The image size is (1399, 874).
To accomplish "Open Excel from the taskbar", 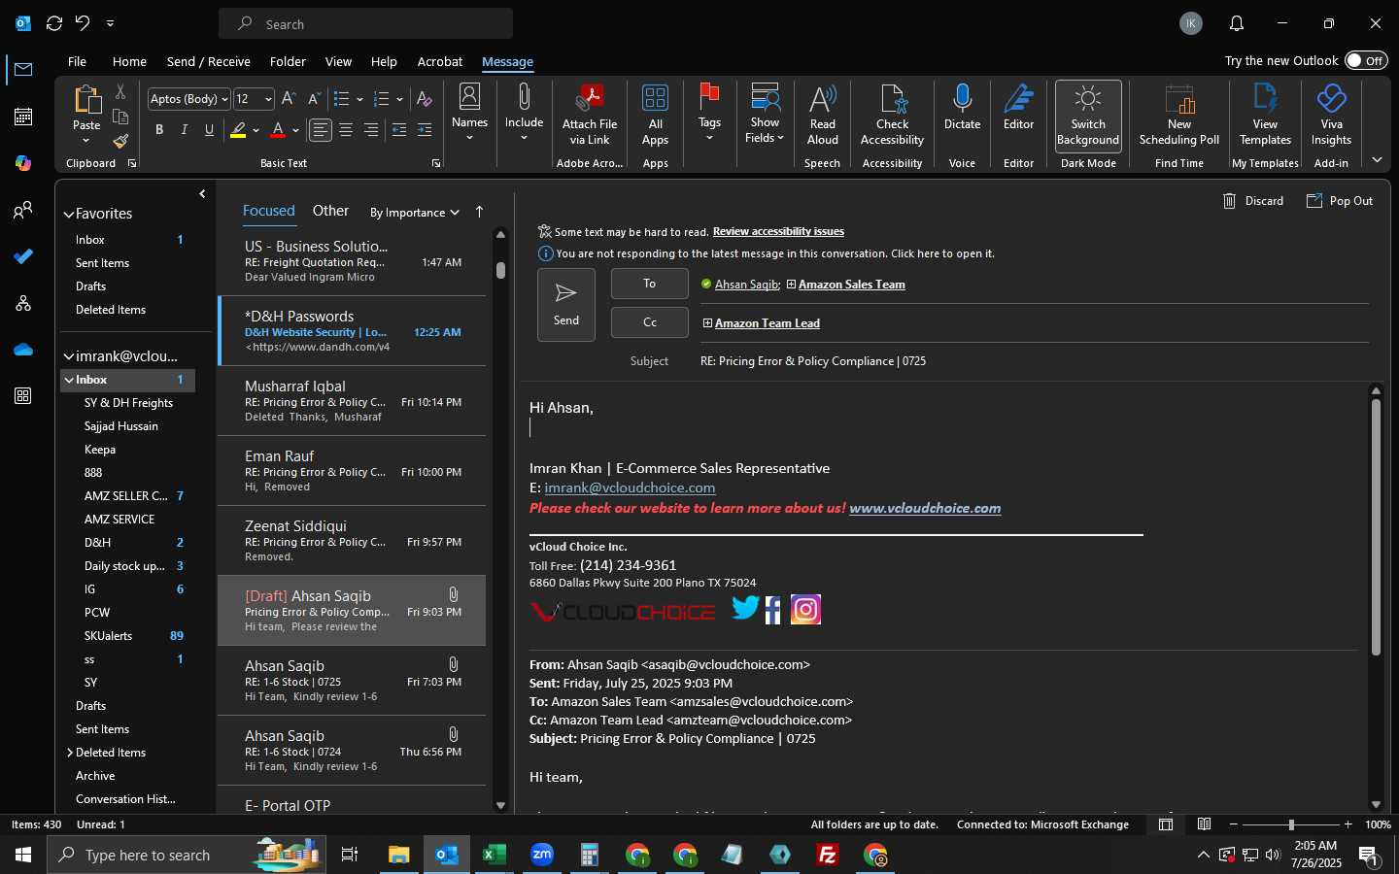I will coord(495,855).
